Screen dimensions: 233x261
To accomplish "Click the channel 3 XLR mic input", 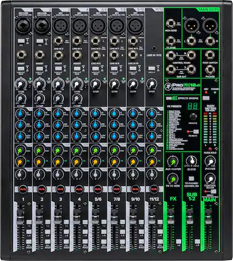I will pyautogui.click(x=61, y=26).
